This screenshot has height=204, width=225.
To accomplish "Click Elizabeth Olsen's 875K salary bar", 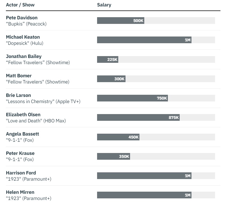I will click(138, 117).
